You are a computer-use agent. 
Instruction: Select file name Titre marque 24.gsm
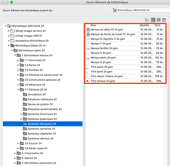coord(103,81)
